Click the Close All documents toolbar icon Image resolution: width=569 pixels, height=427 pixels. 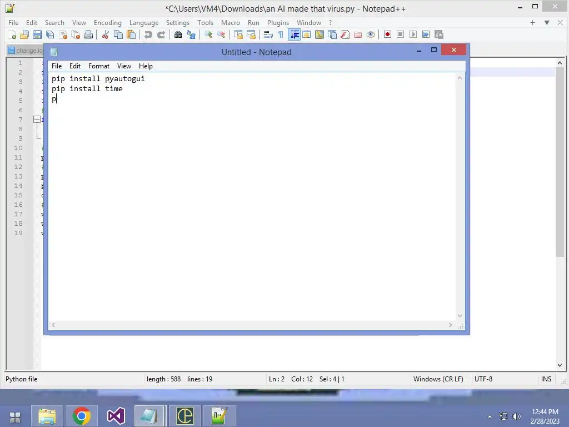pyautogui.click(x=76, y=34)
